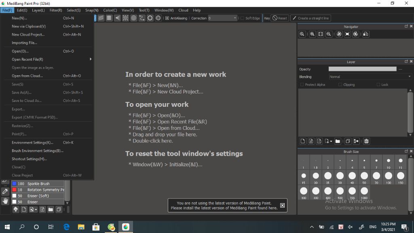Pick brush size 1000
The image size is (414, 233).
coord(364,193)
